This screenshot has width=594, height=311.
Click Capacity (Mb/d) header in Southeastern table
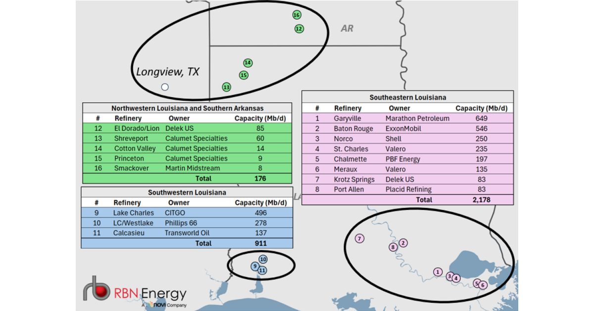tap(481, 108)
